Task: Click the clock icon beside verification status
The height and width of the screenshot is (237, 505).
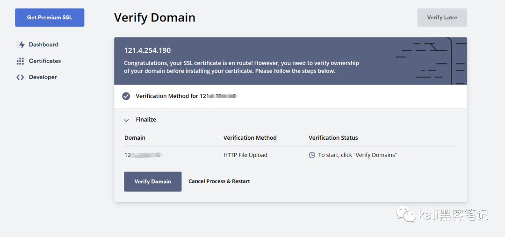Action: coord(312,155)
